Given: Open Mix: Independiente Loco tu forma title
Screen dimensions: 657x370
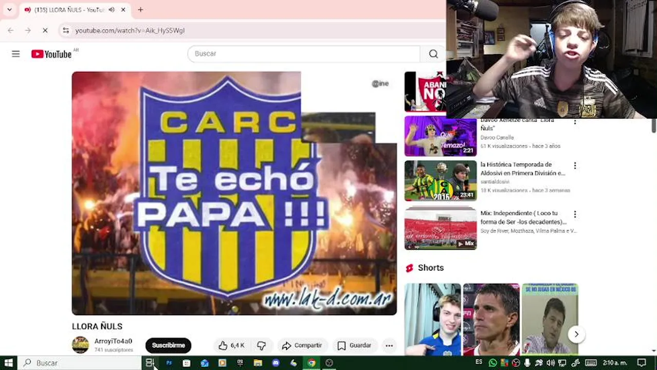Looking at the screenshot, I should (523, 217).
